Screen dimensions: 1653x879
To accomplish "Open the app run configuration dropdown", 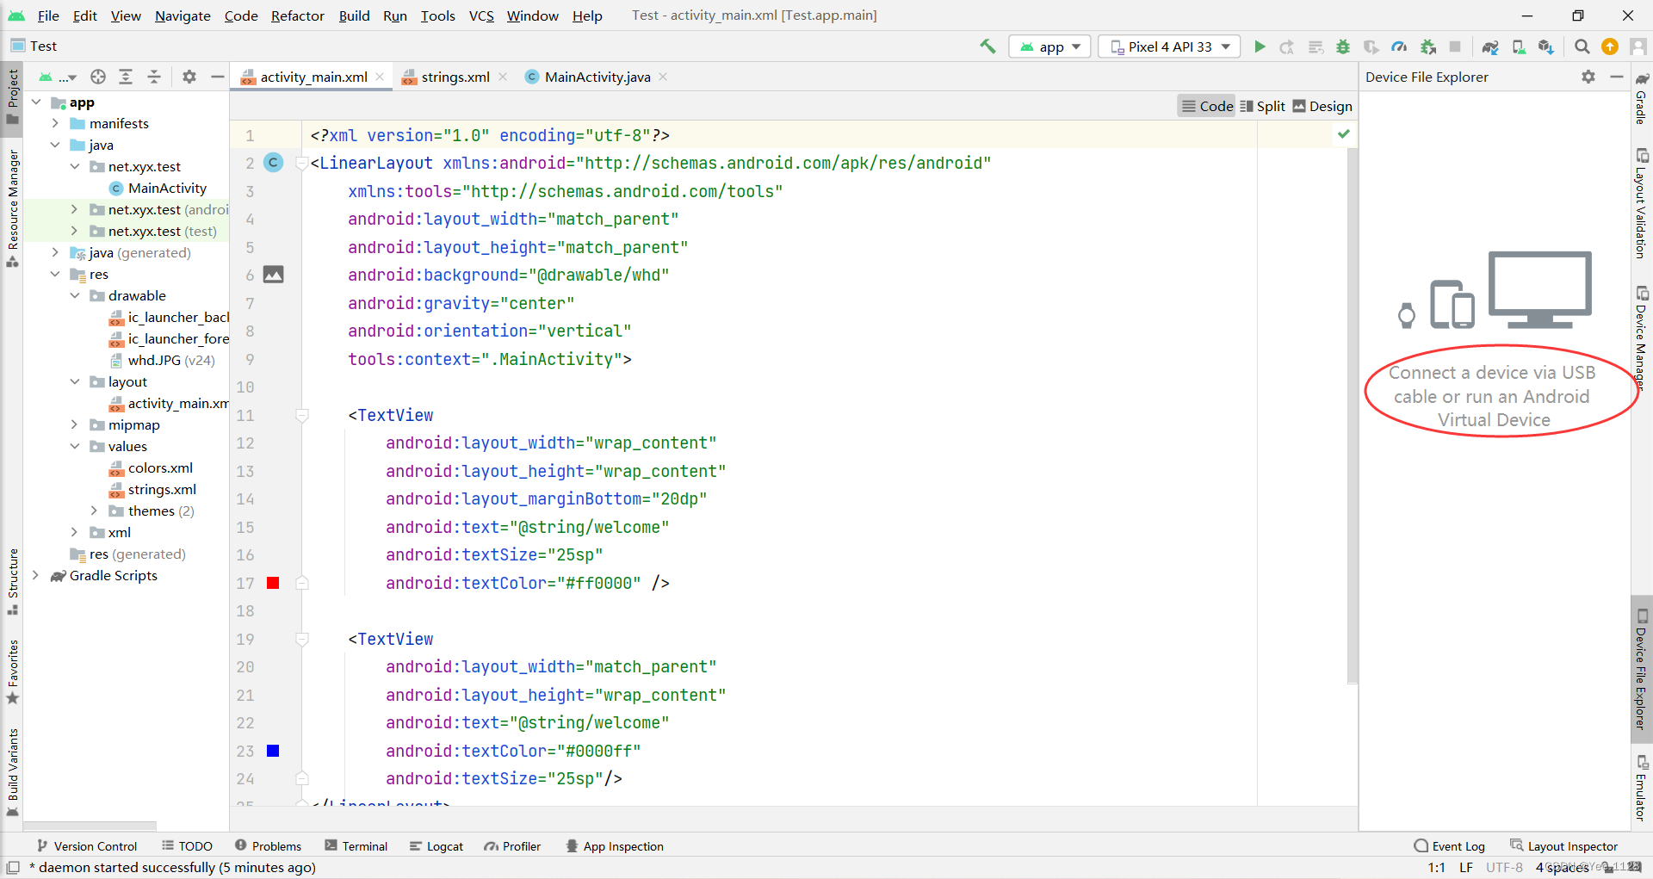I will pos(1049,46).
